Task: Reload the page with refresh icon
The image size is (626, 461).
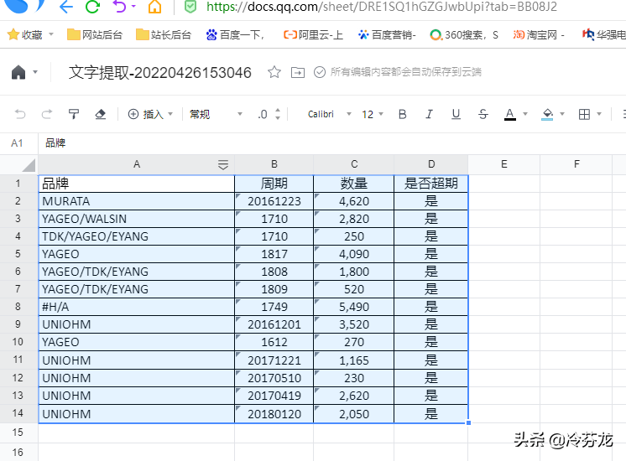Action: (92, 7)
